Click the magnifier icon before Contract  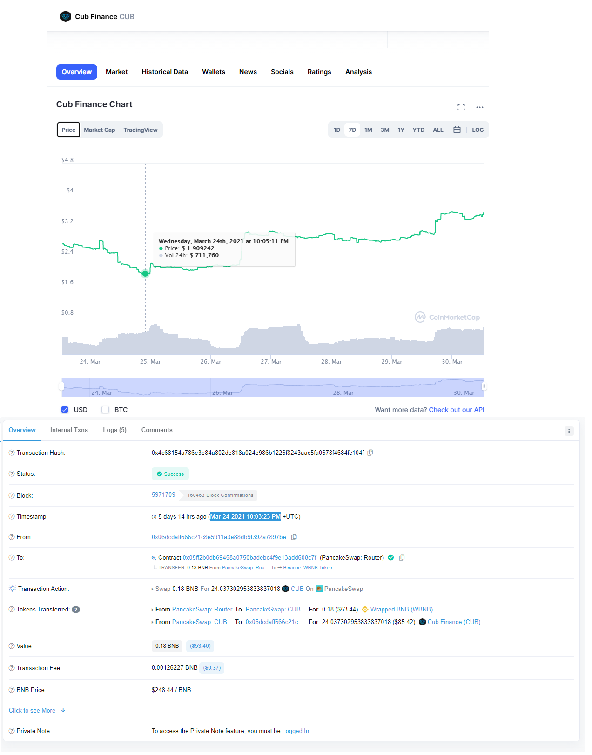click(154, 558)
